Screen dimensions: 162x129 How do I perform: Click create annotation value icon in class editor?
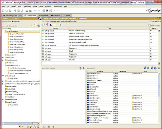(43, 25)
